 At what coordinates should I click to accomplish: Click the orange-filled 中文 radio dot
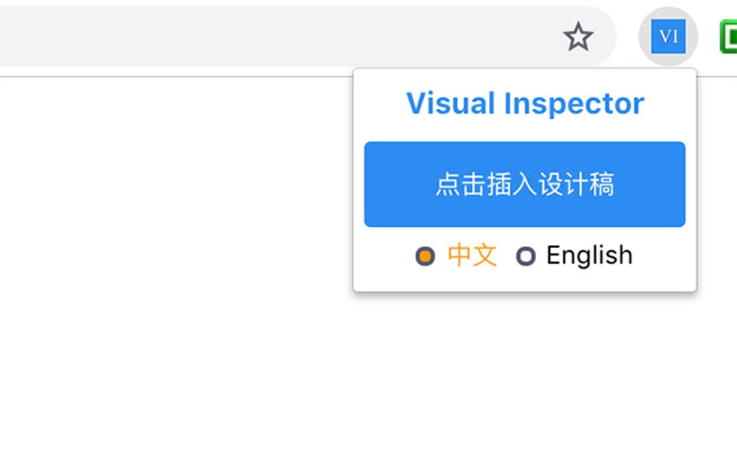425,256
